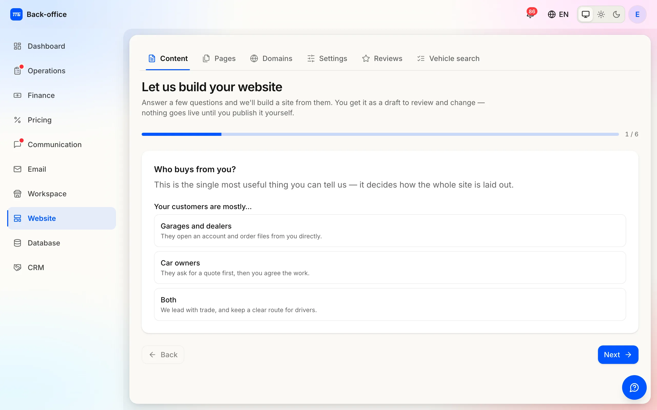Click the Domains tab globe icon
Screen dimensions: 657x410
[254, 59]
